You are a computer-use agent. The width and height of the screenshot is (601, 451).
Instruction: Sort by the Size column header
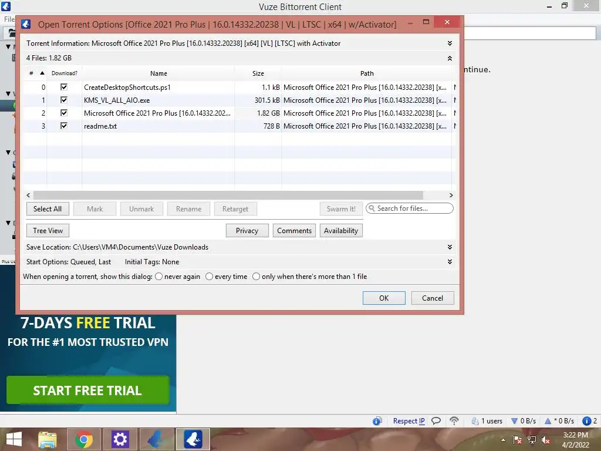pos(258,73)
